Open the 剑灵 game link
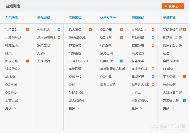190x133 pixels. pos(8,53)
